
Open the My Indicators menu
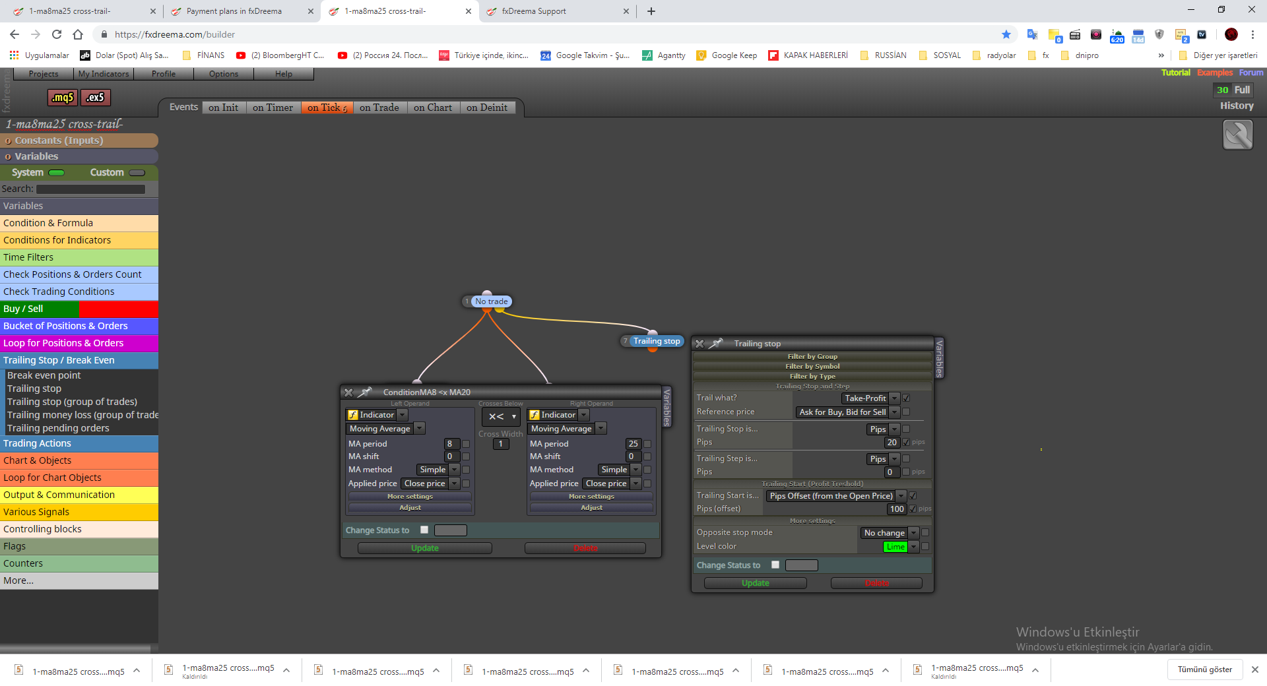point(104,74)
